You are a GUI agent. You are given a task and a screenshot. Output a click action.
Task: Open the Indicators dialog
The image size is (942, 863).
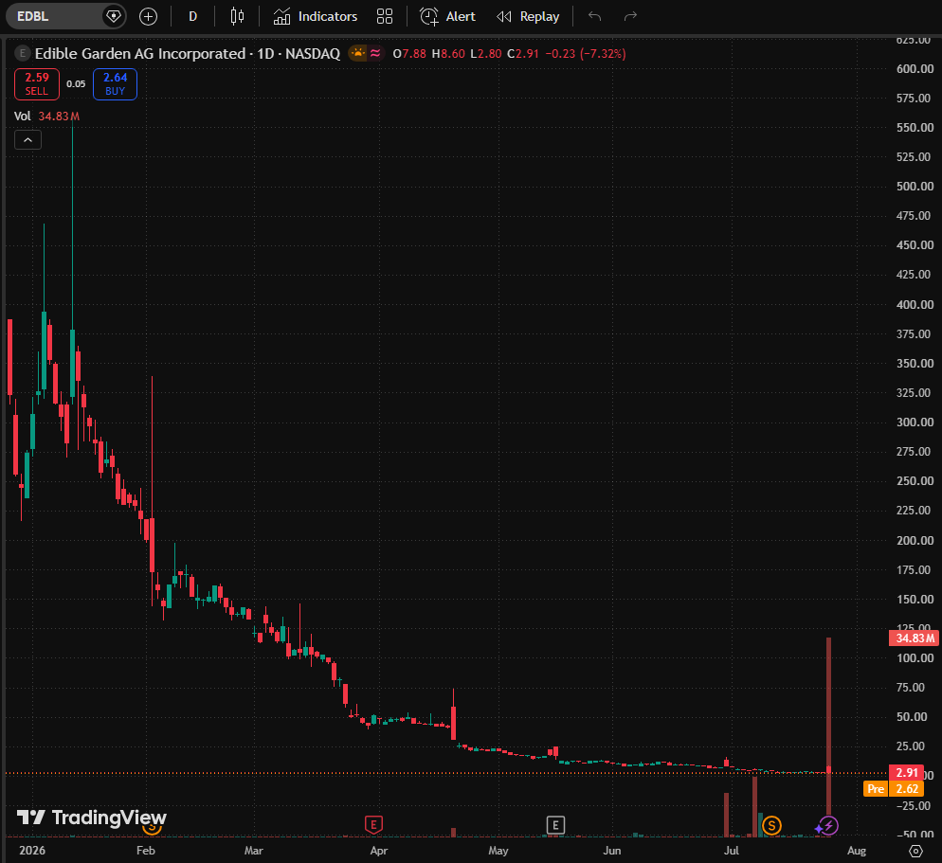pos(316,16)
